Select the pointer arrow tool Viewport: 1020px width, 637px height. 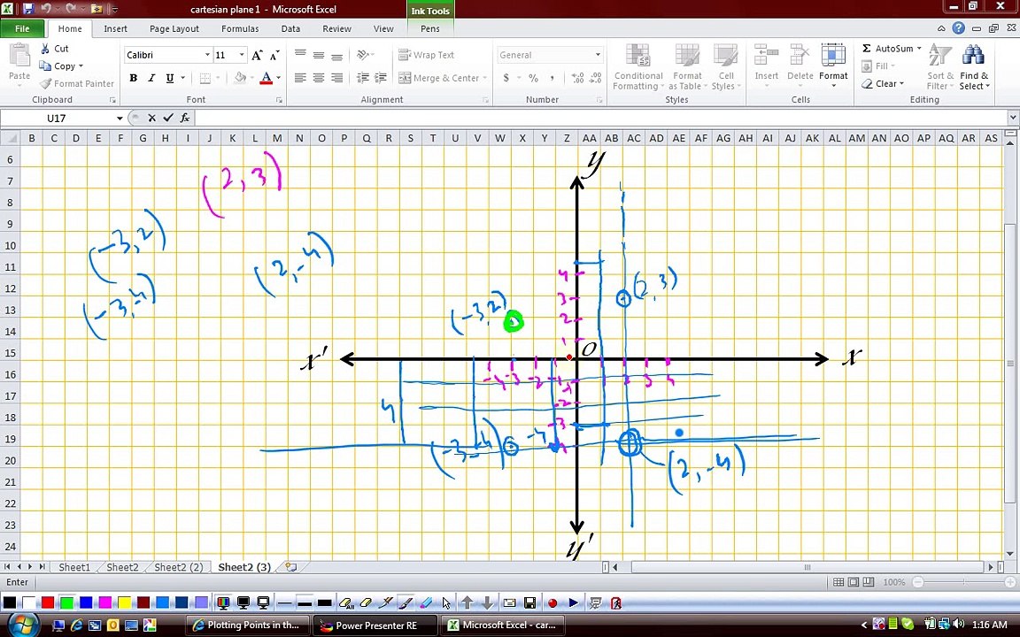446,603
